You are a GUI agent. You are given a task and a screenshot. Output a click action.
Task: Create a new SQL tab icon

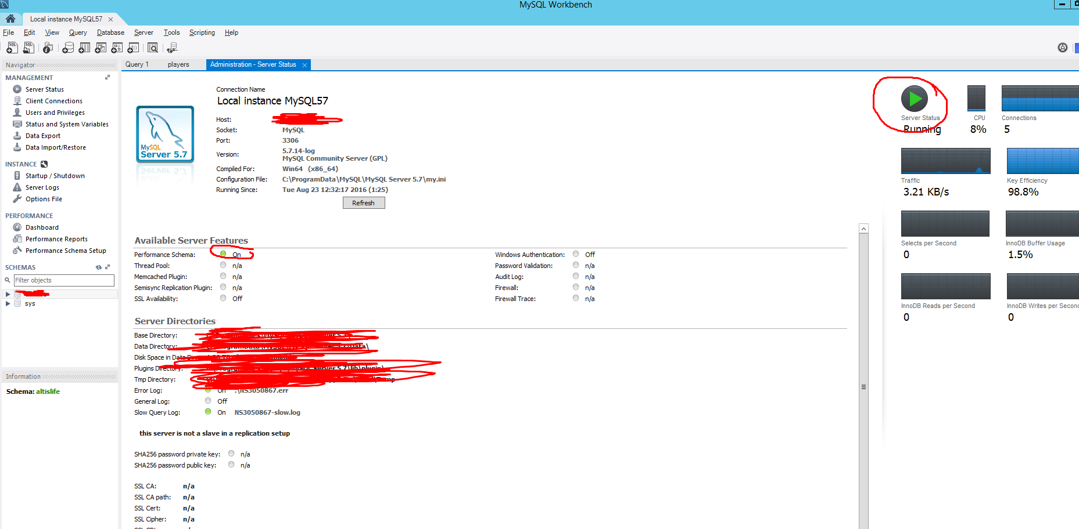pyautogui.click(x=12, y=48)
